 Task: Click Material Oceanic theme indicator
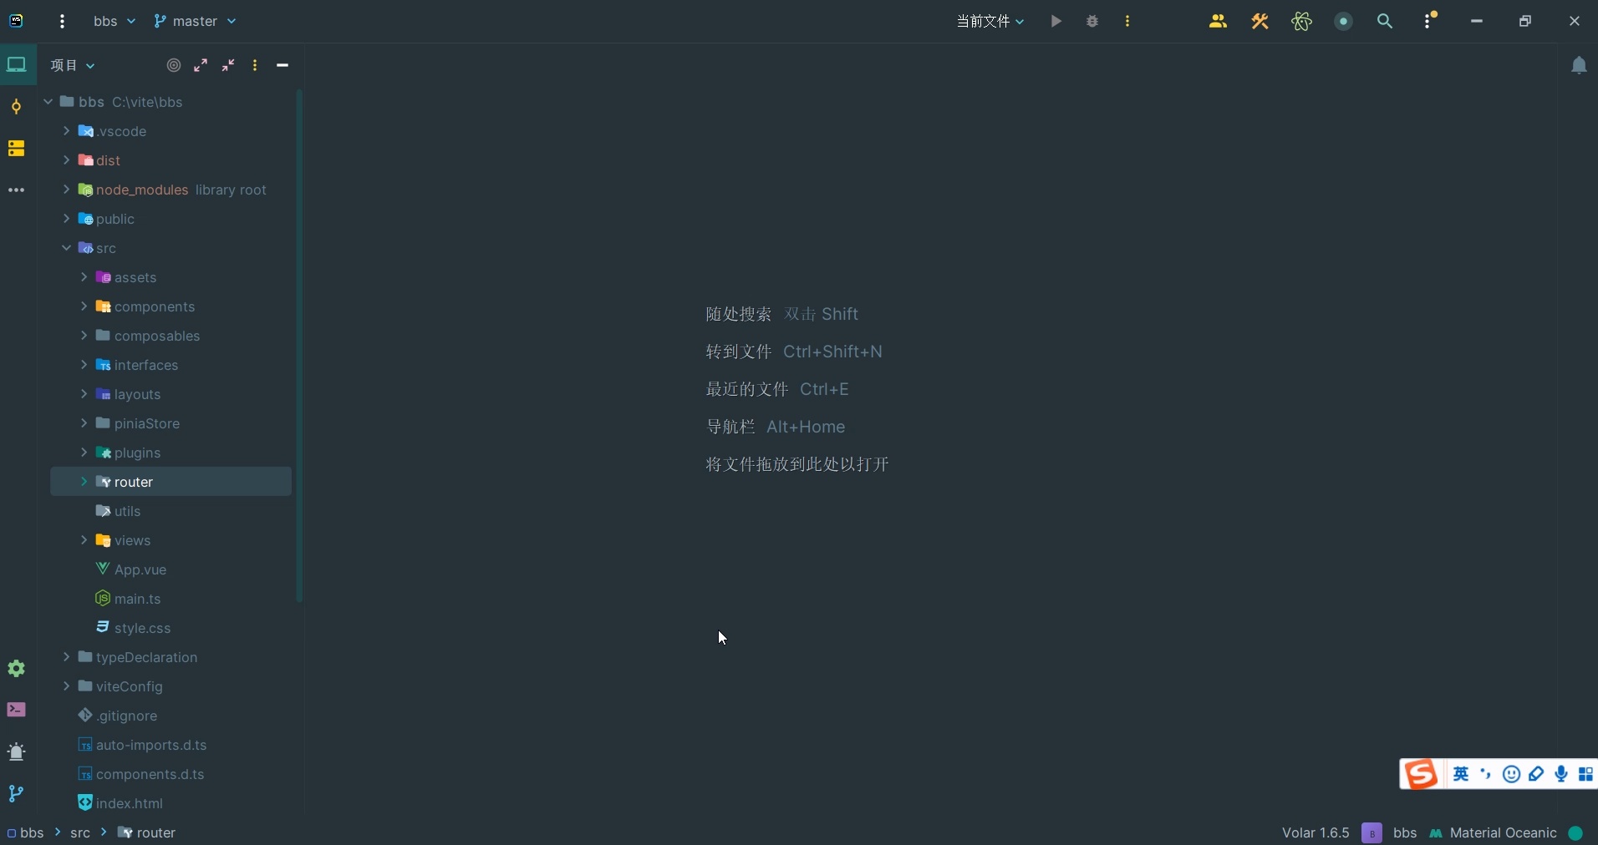point(1503,832)
